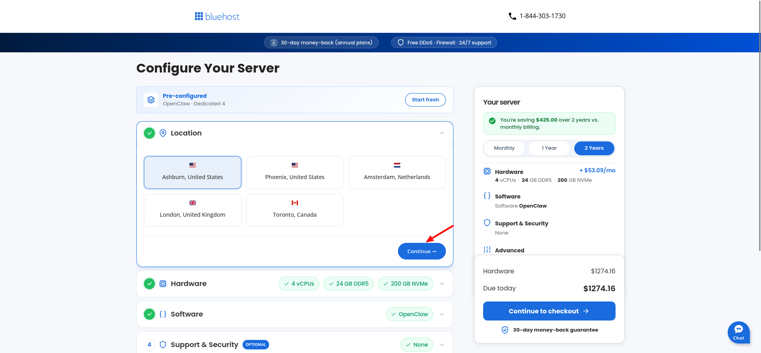Select Amsterdam, Netherlands location
Image resolution: width=761 pixels, height=353 pixels.
click(397, 172)
